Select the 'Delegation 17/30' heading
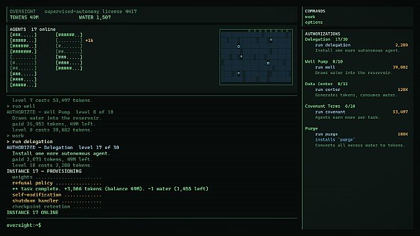 [326, 39]
